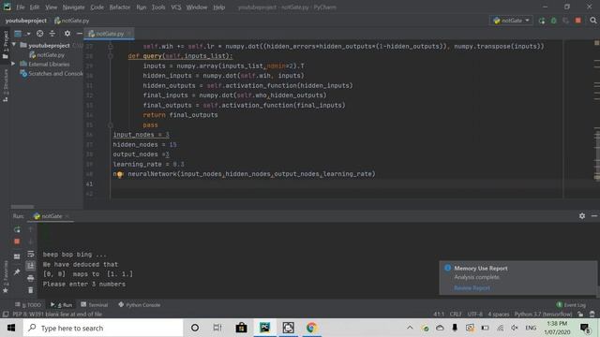Open Run panel settings gear

pos(582,216)
